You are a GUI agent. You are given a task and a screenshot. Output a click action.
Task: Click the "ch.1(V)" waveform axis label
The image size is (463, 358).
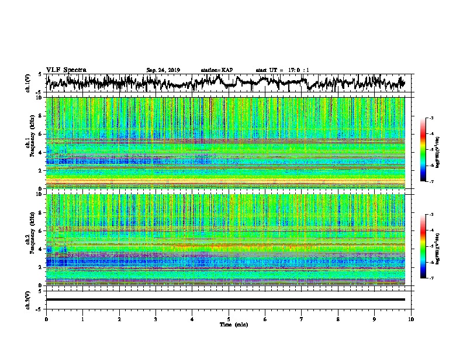28,83
